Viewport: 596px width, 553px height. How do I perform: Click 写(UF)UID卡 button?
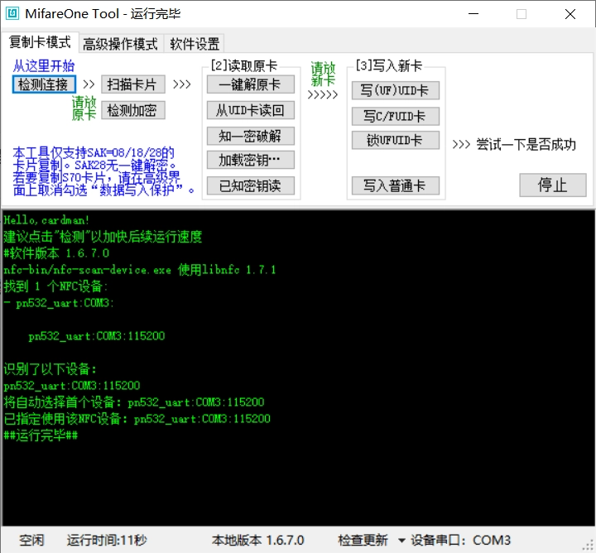click(396, 90)
